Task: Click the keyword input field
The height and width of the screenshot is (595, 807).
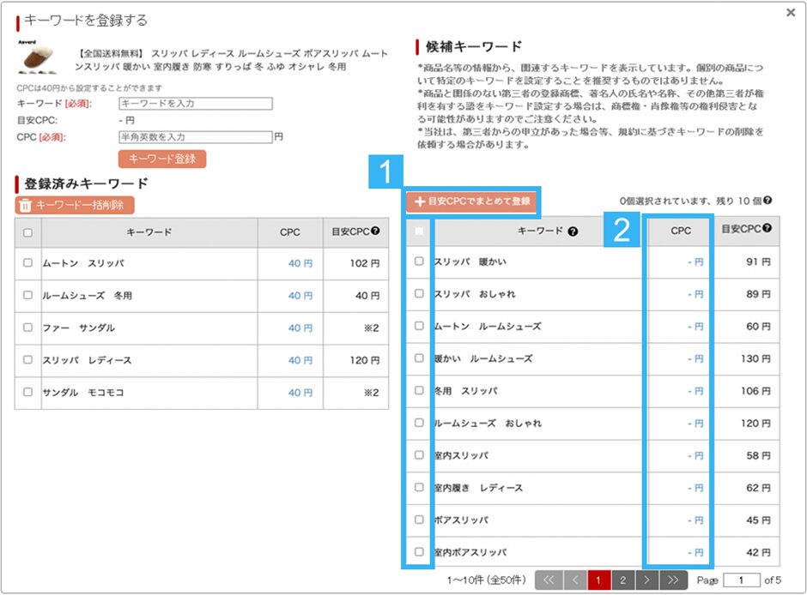Action: (x=195, y=104)
